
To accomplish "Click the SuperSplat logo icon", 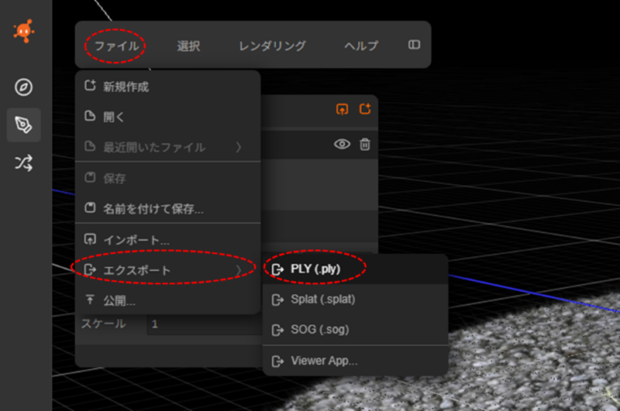I will 24,31.
